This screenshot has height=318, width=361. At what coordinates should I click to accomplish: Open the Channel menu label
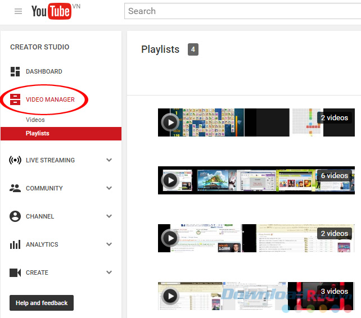click(x=40, y=216)
